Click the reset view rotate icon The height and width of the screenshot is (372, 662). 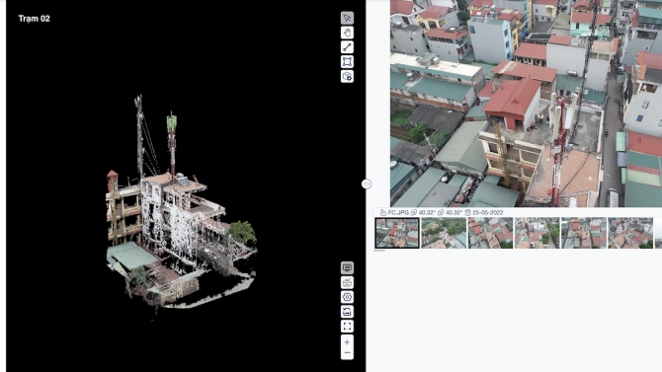click(x=347, y=312)
